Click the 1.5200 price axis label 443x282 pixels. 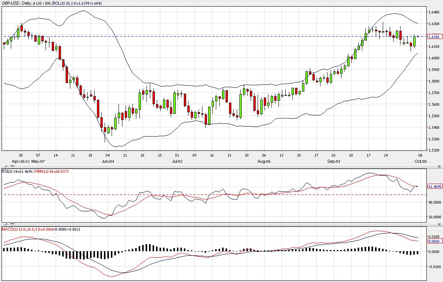click(x=434, y=150)
